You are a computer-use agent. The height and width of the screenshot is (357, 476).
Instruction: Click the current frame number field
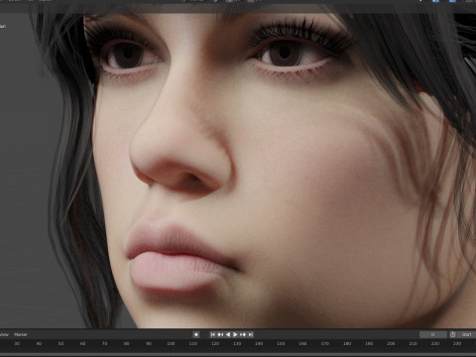(433, 334)
